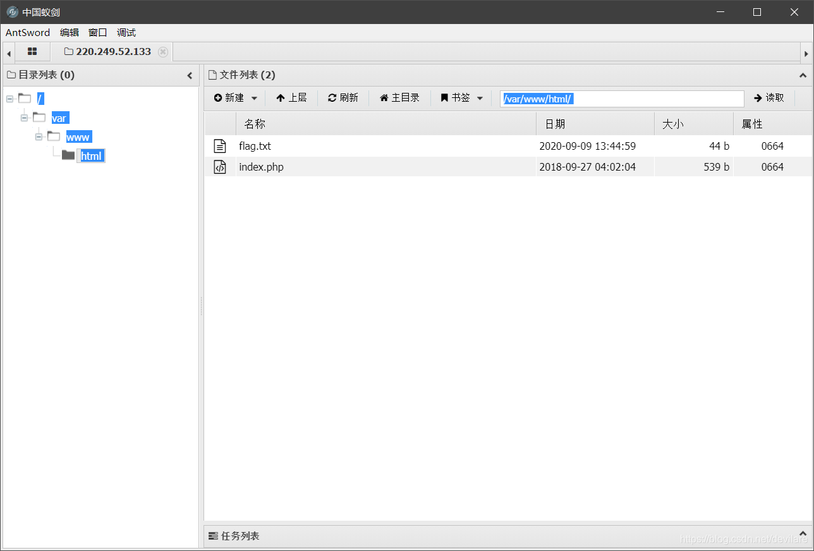Click the 目录列表 folder icon
This screenshot has height=551, width=814.
pyautogui.click(x=11, y=75)
